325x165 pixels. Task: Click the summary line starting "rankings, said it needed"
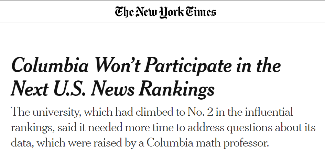coord(163,128)
